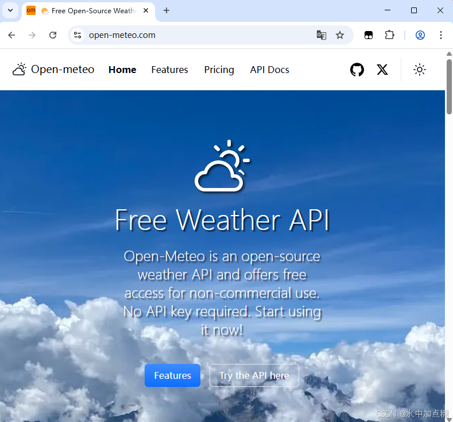Image resolution: width=453 pixels, height=422 pixels.
Task: Bookmark this page with star icon
Action: [340, 35]
